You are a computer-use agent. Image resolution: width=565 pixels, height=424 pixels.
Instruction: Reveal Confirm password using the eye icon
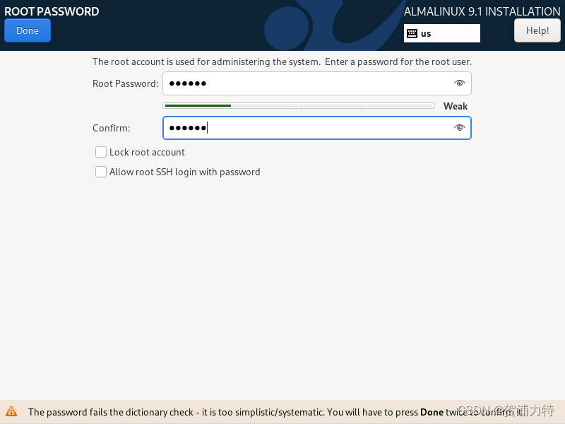coord(460,128)
